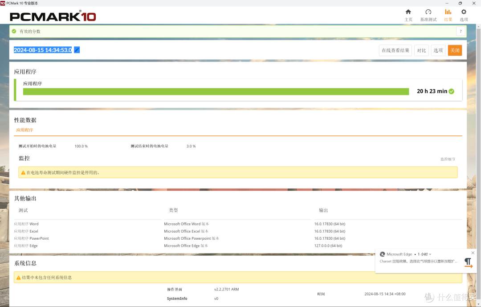Image resolution: width=481 pixels, height=307 pixels.
Task: Click Microsoft Office Powerpoint 版本 text
Action: 192,238
